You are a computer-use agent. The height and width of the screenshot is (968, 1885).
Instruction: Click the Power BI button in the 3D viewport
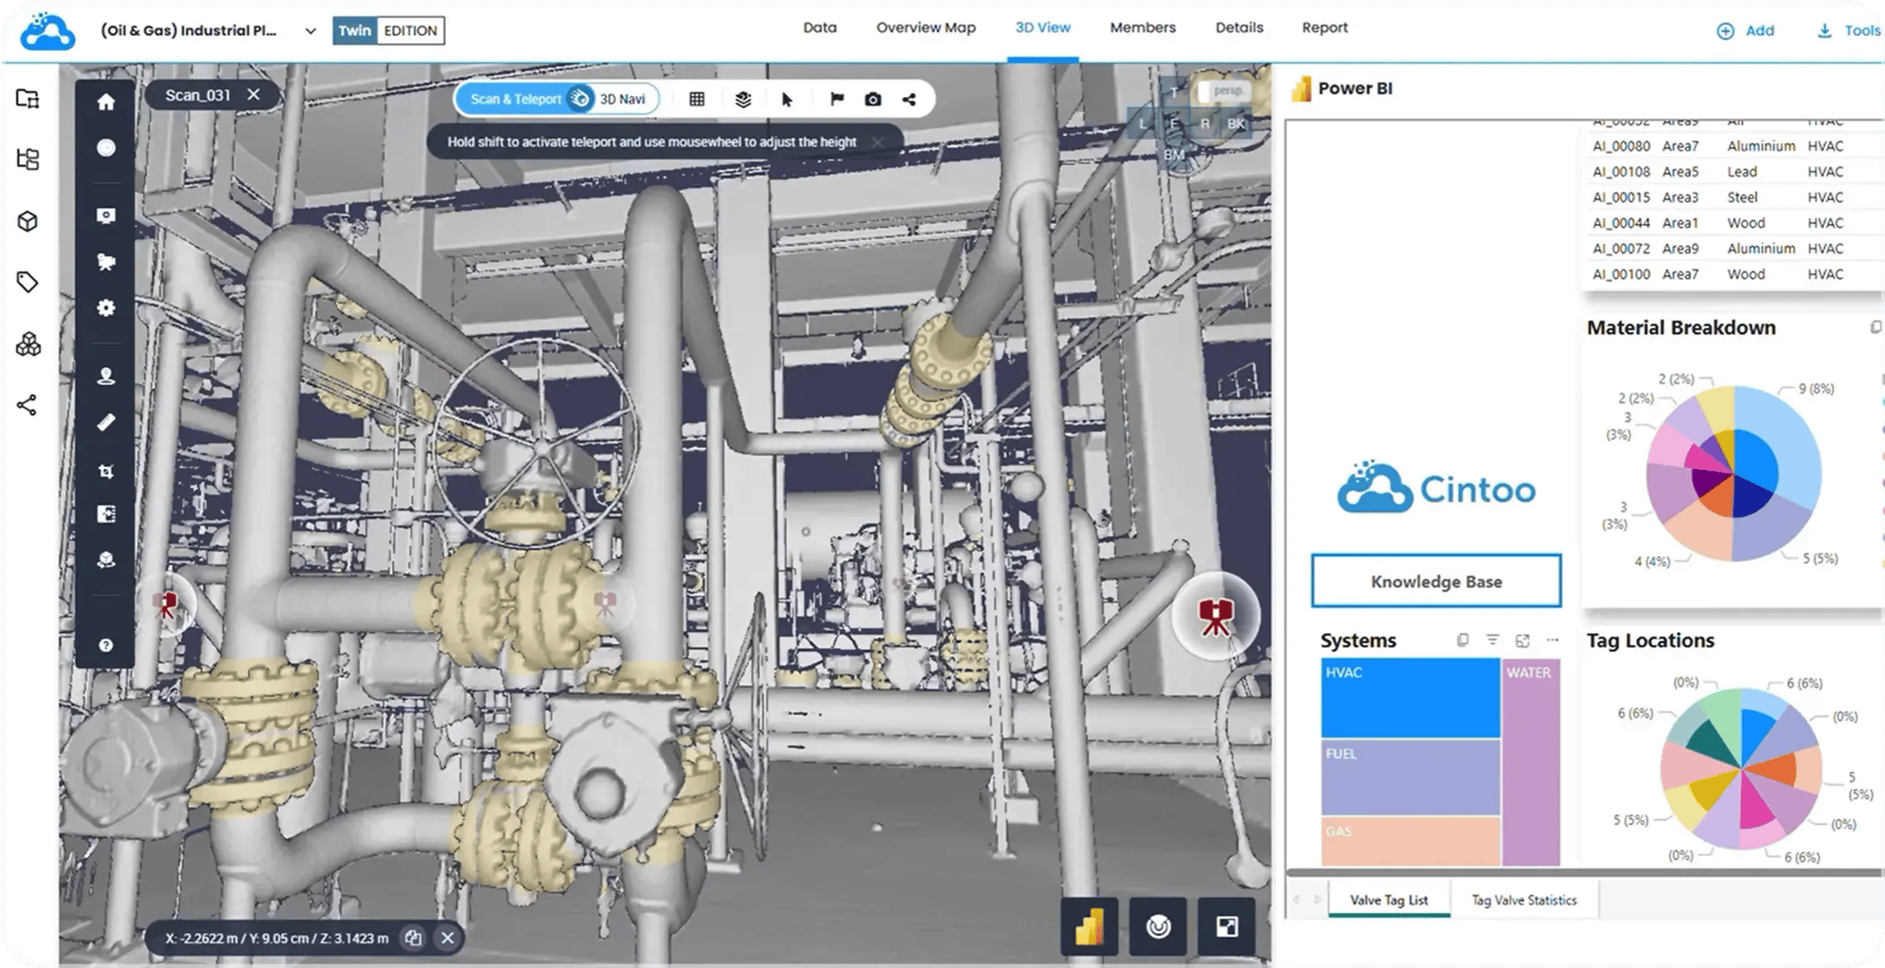[x=1090, y=927]
